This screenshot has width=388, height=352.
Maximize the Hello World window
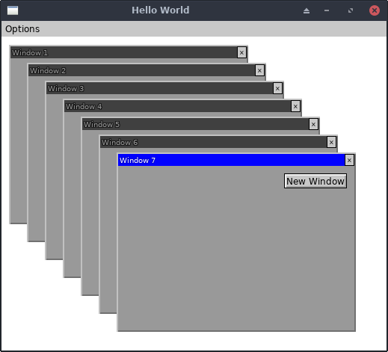click(x=351, y=10)
